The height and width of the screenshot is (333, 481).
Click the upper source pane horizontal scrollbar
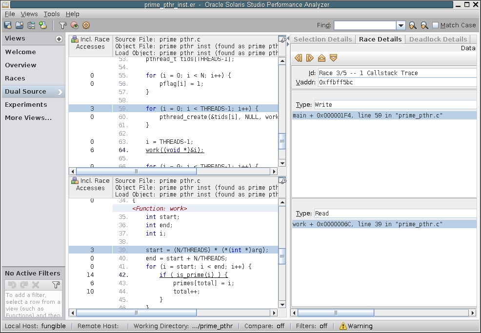[x=137, y=171]
